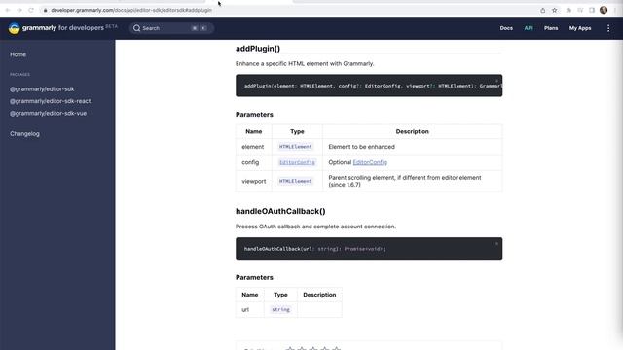Follow EditorConfig link in Description column

click(370, 162)
